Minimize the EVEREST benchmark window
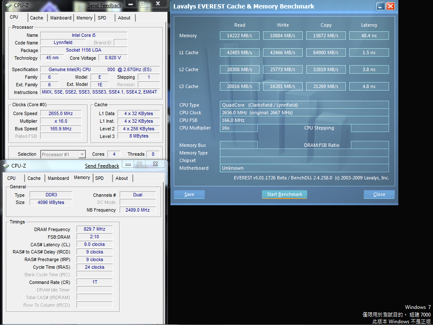The height and width of the screenshot is (325, 433). point(381,6)
